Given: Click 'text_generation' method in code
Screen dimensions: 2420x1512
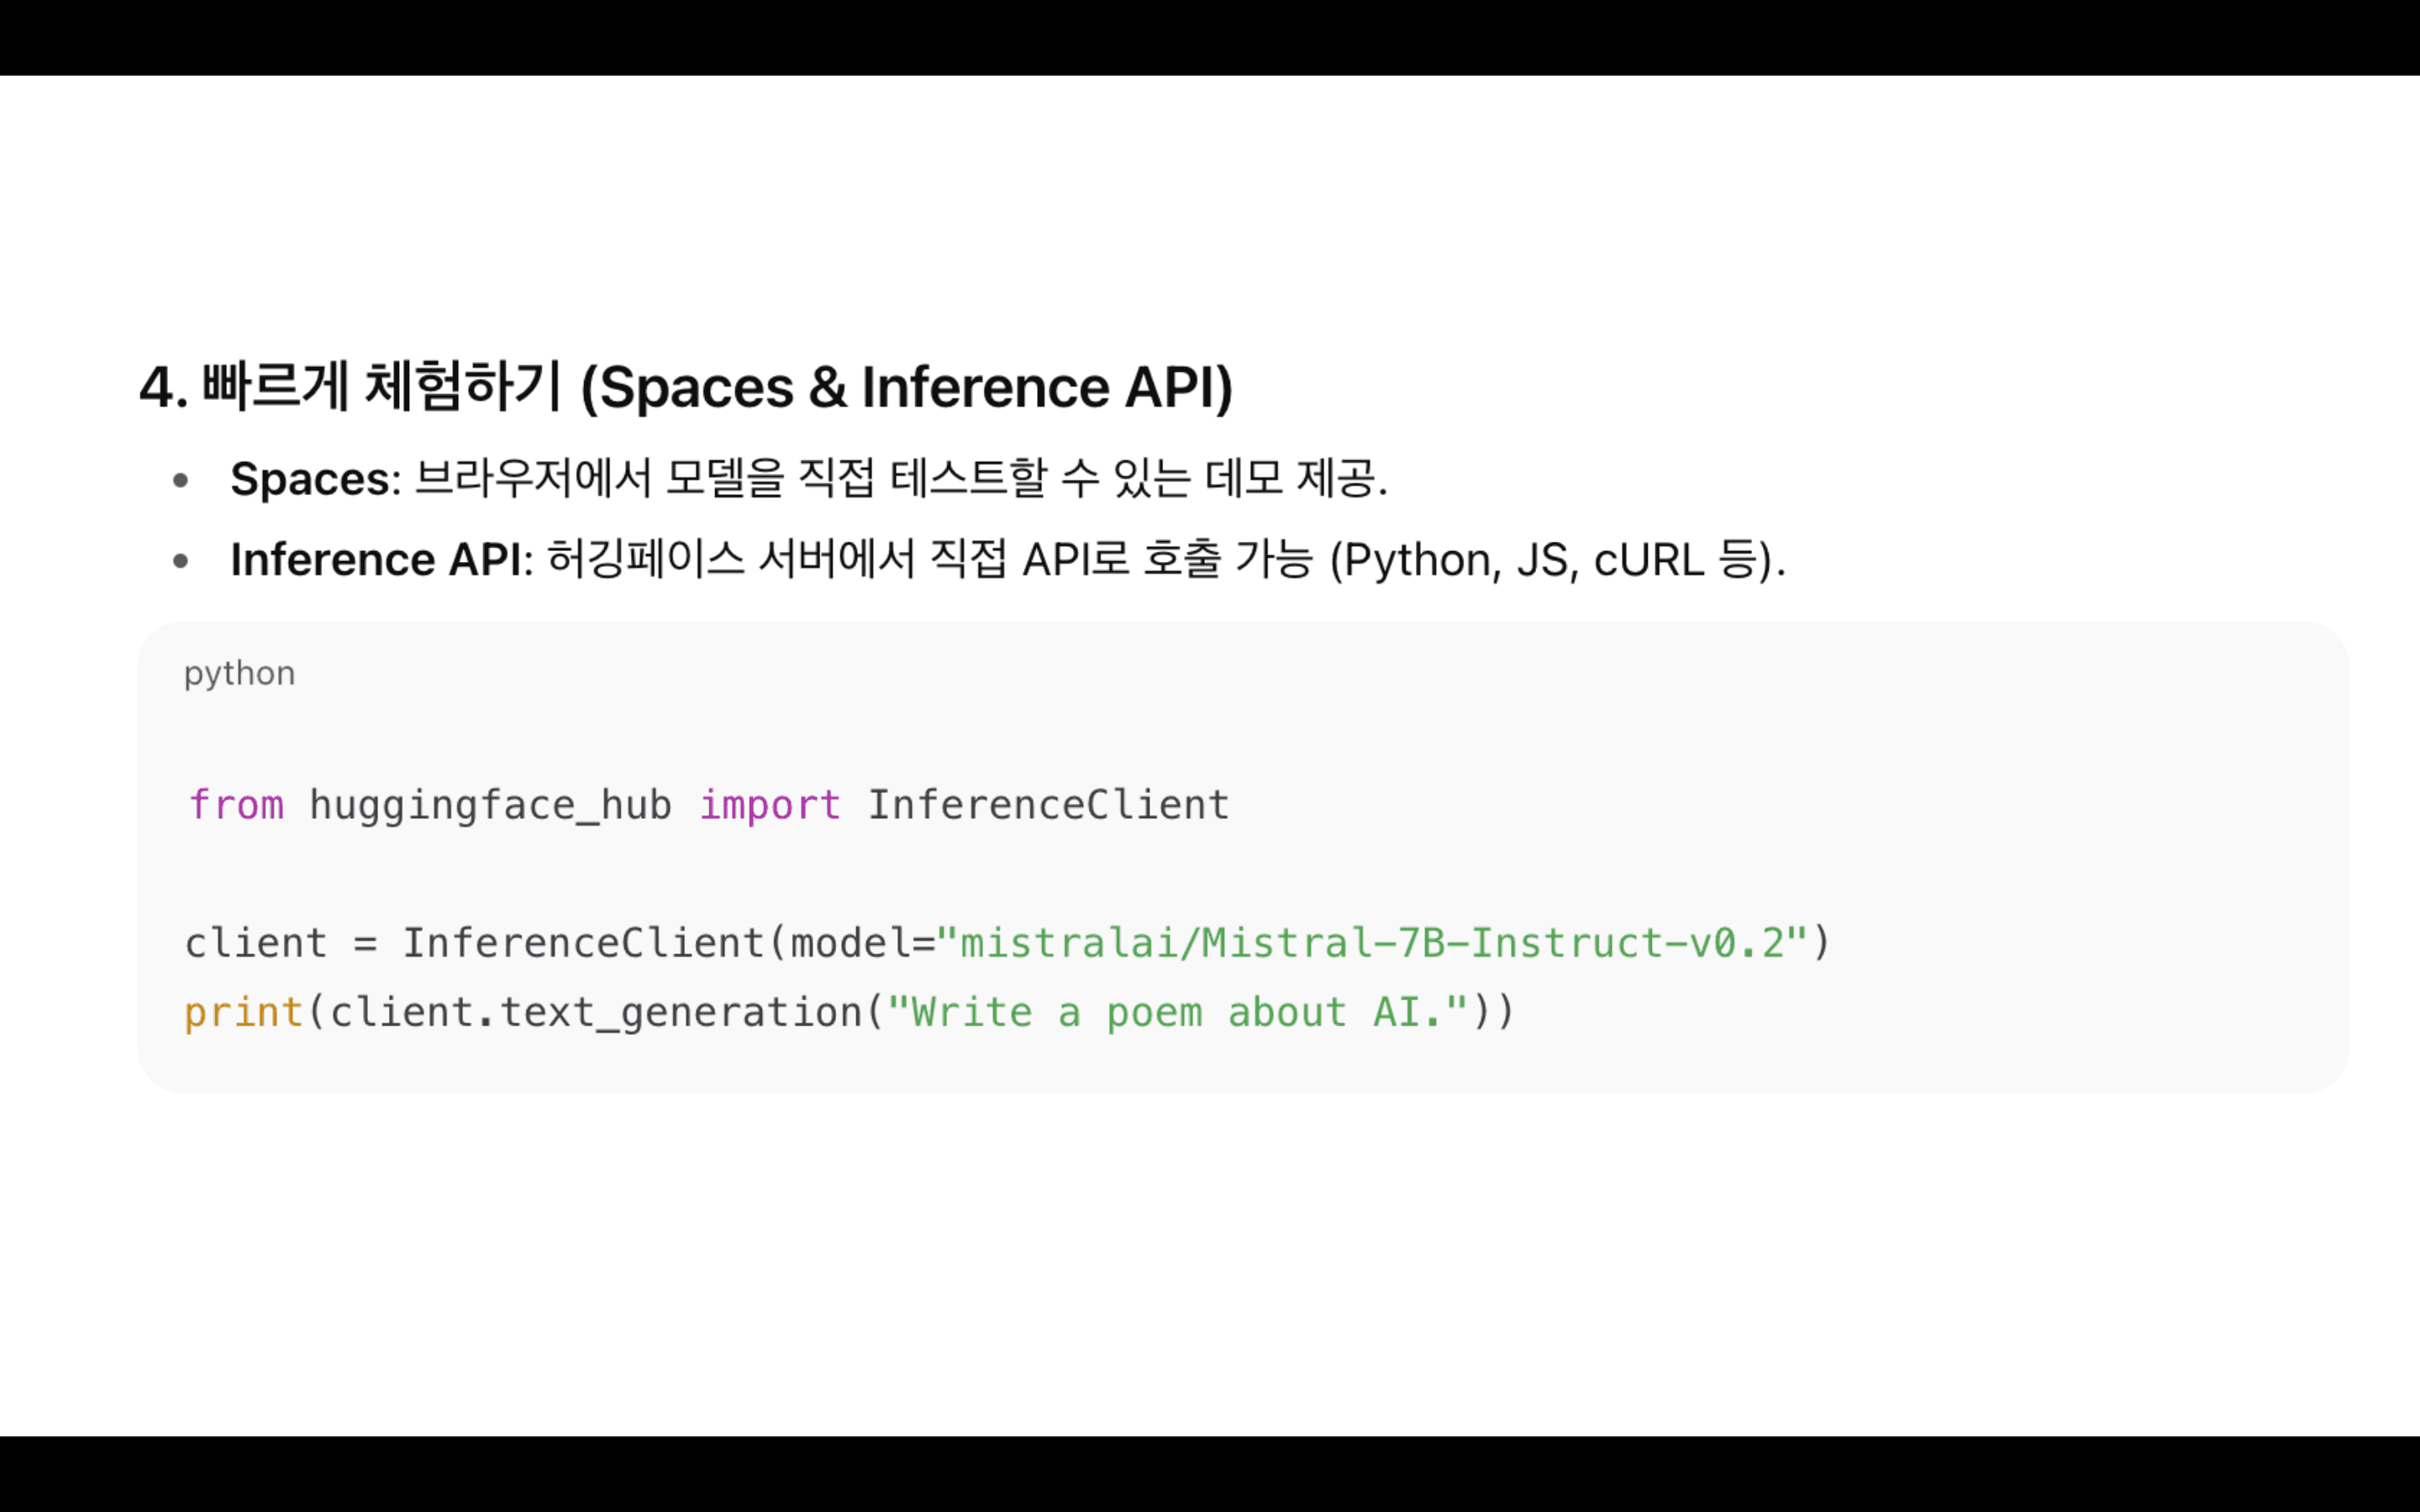Looking at the screenshot, I should [x=680, y=1012].
